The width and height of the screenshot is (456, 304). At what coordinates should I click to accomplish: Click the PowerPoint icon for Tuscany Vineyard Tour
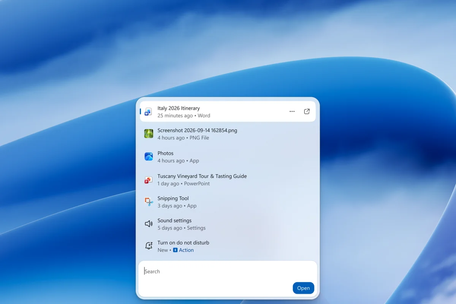[x=149, y=180]
